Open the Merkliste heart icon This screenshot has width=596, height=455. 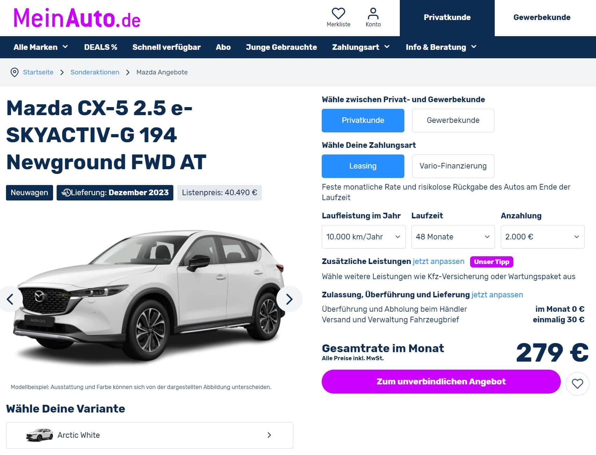pyautogui.click(x=338, y=14)
